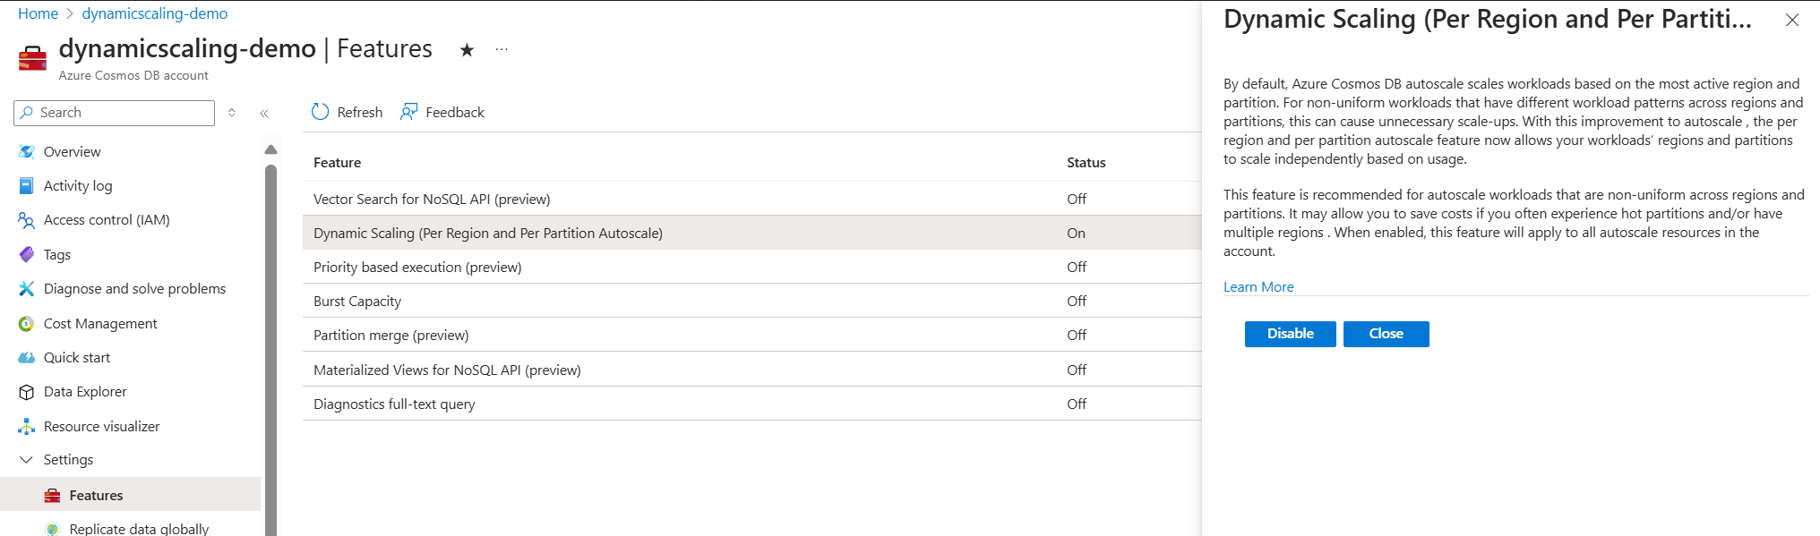The height and width of the screenshot is (536, 1820).
Task: Click the Refresh icon in toolbar
Action: coord(320,112)
